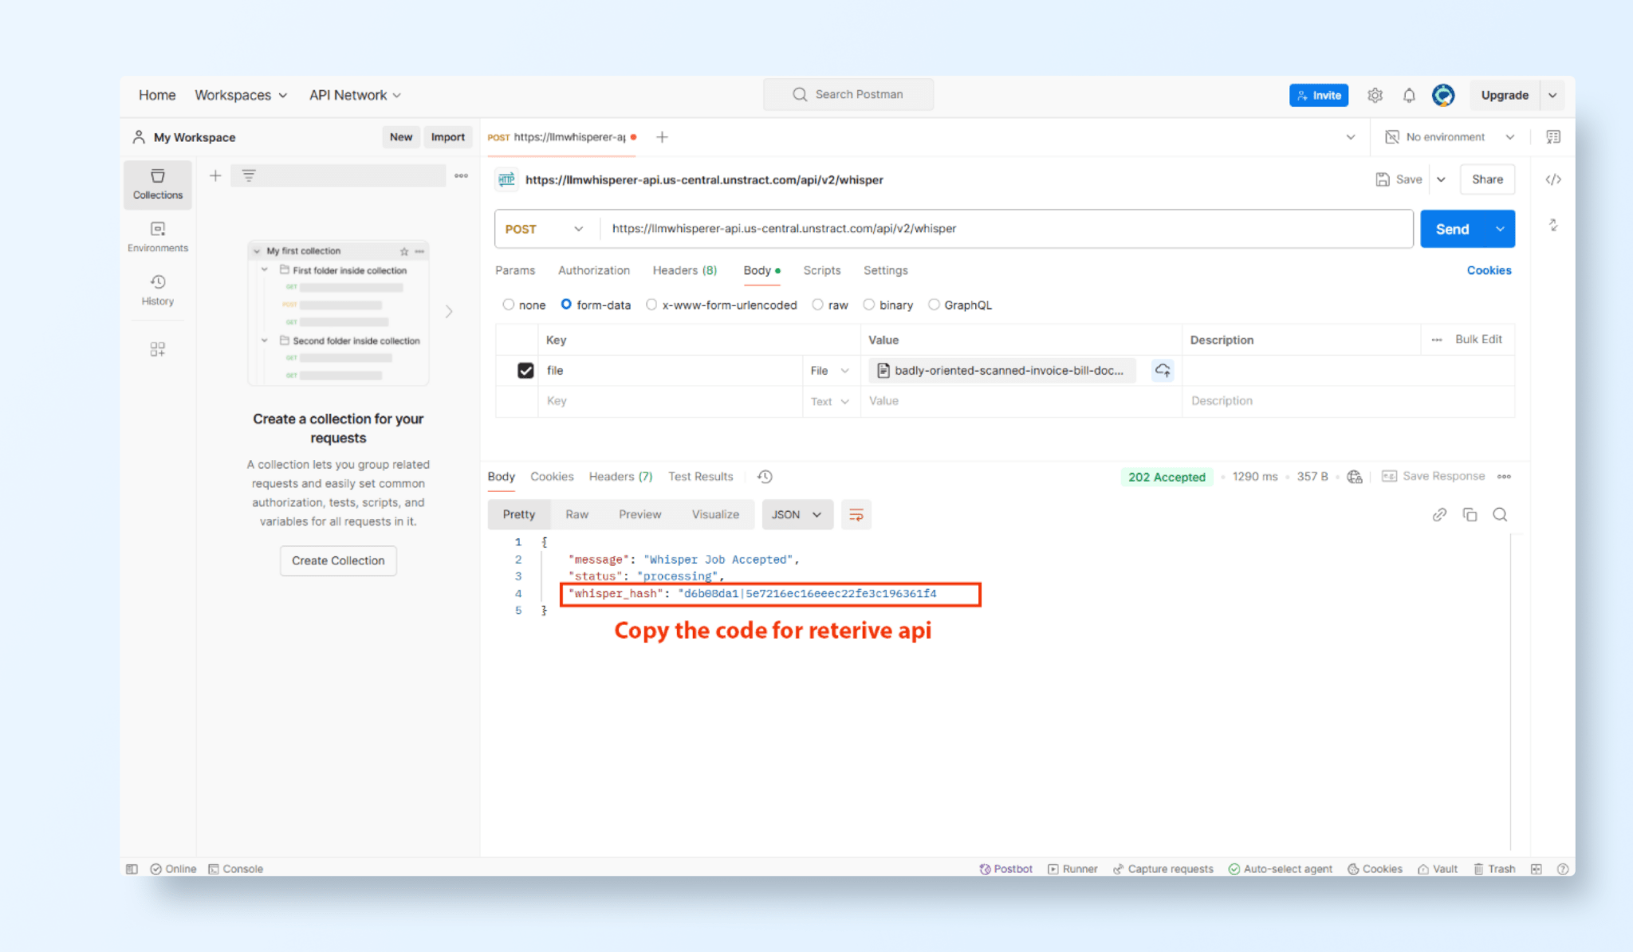Open the Environments sidebar panel
Image resolution: width=1633 pixels, height=952 pixels.
click(157, 237)
